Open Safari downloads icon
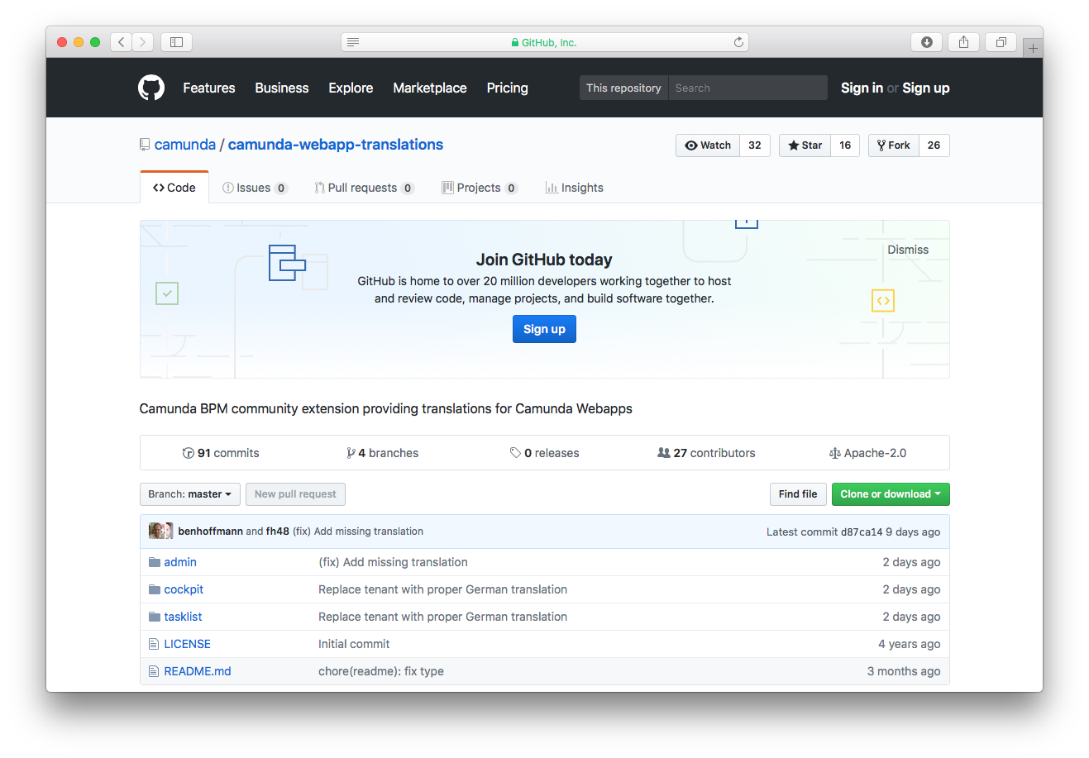This screenshot has height=758, width=1089. 927,42
